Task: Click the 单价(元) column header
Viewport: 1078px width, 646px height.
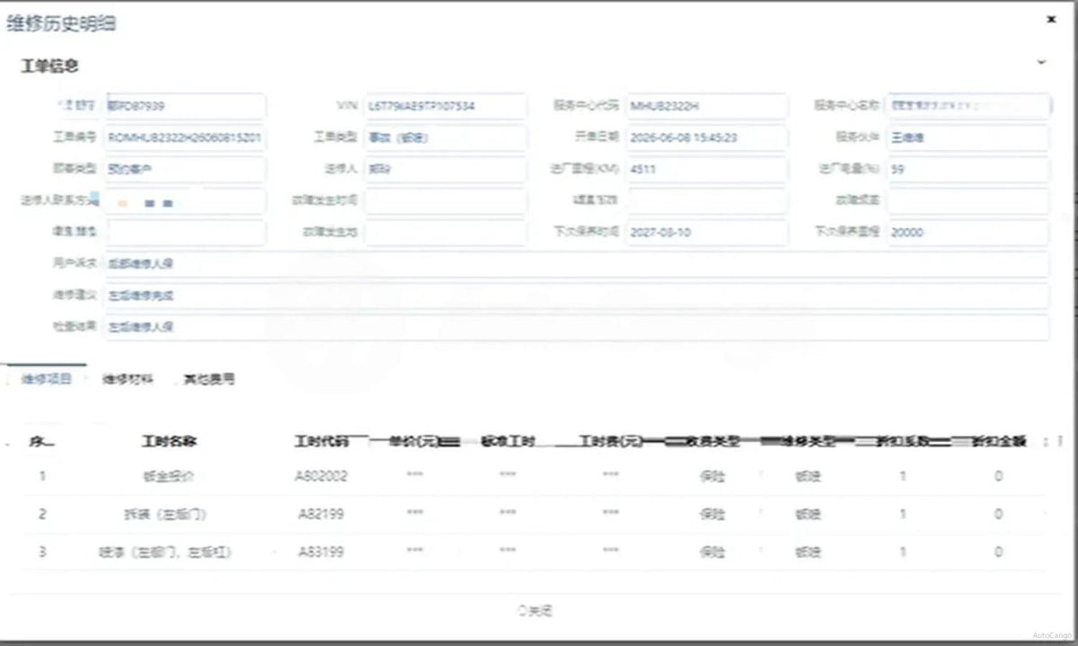Action: click(414, 441)
